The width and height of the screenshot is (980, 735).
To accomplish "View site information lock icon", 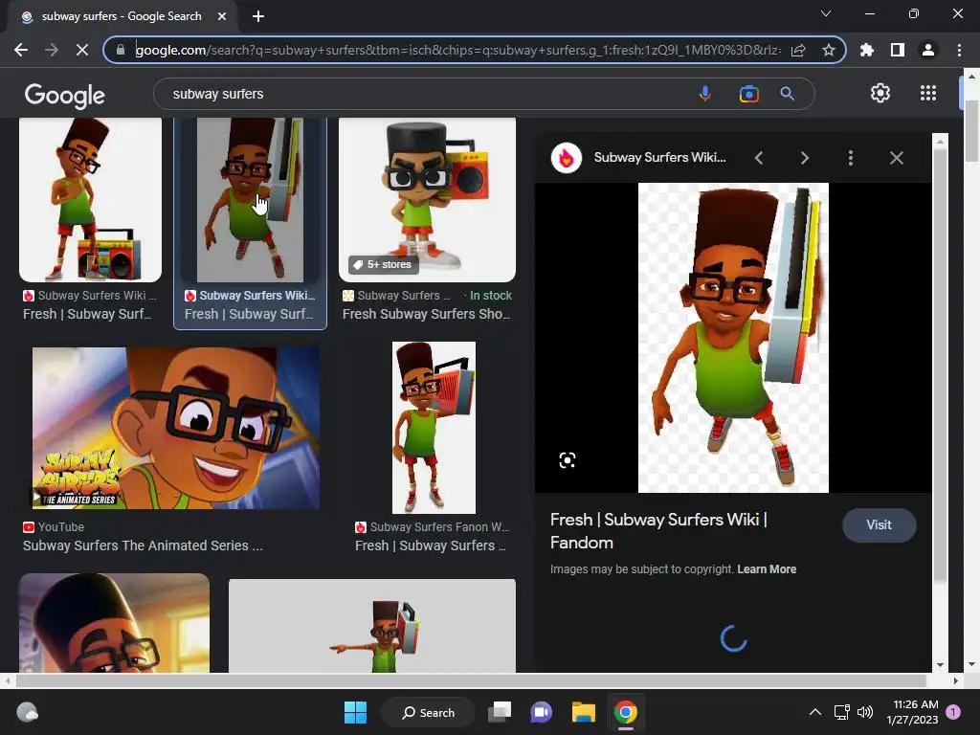I will pos(121,50).
